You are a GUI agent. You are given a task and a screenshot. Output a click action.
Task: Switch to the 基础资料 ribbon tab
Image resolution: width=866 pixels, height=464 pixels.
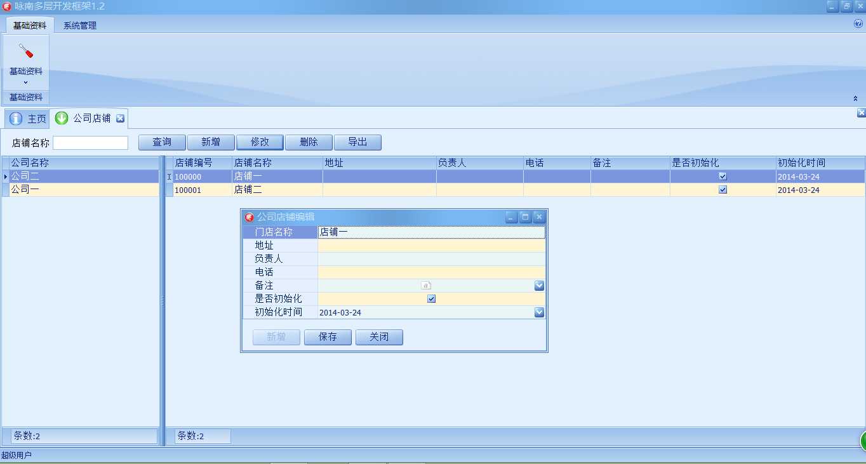point(30,25)
